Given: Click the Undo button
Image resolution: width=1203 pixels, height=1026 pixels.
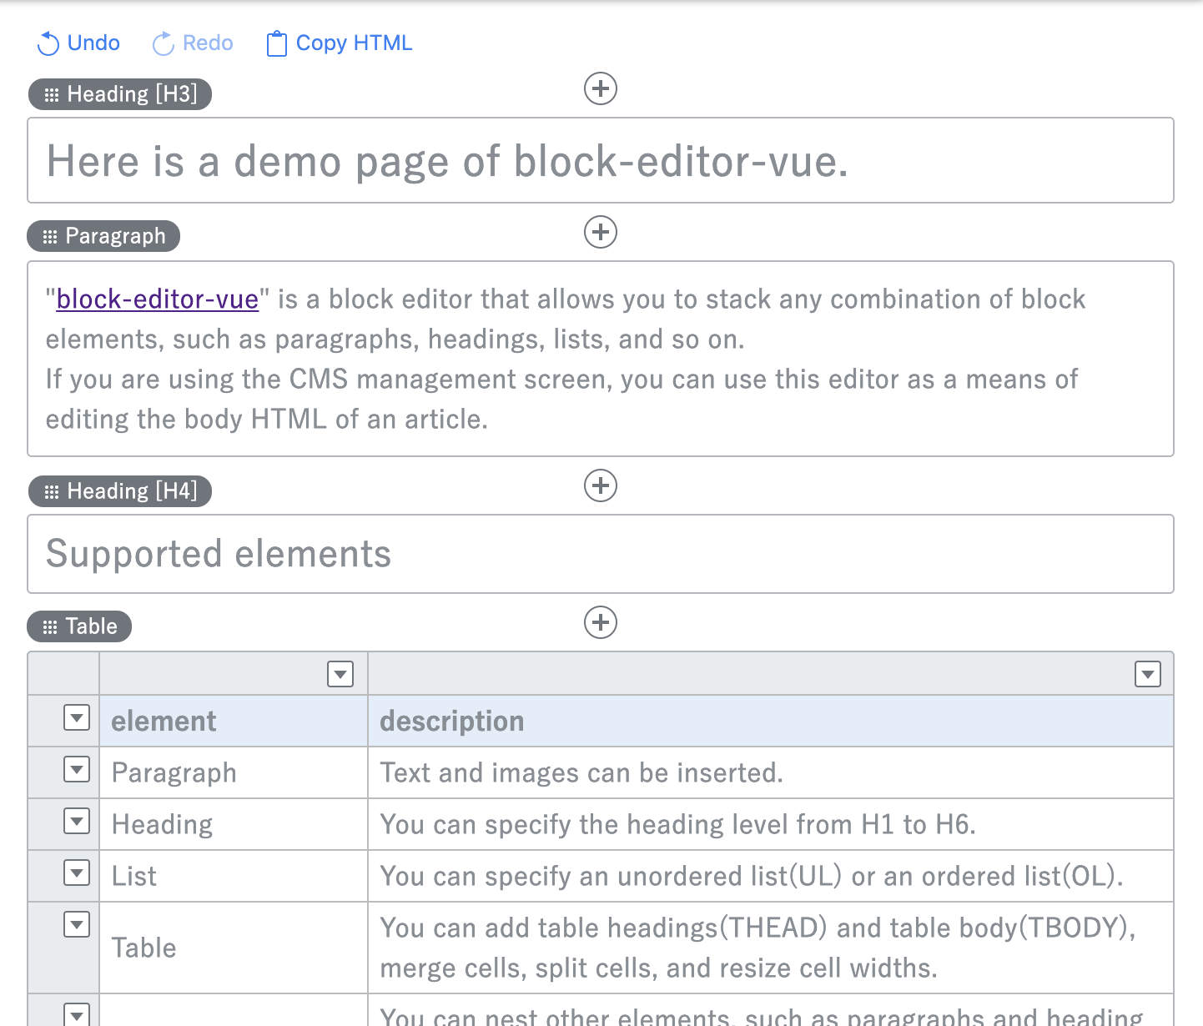Looking at the screenshot, I should pyautogui.click(x=78, y=43).
